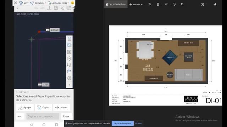Image resolution: width=227 pixels, height=127 pixels.
Task: Open the measure/object snap icon in side palette
Action: 69,65
